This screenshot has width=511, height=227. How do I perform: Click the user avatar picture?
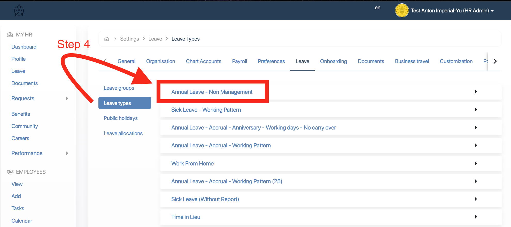(x=402, y=11)
